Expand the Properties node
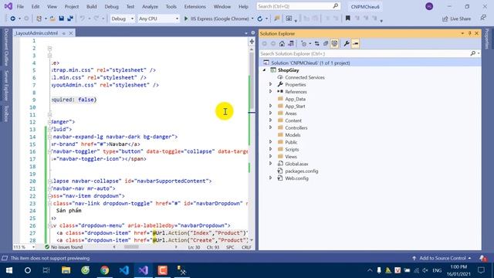Screen dimensions: 494x278 [270, 84]
